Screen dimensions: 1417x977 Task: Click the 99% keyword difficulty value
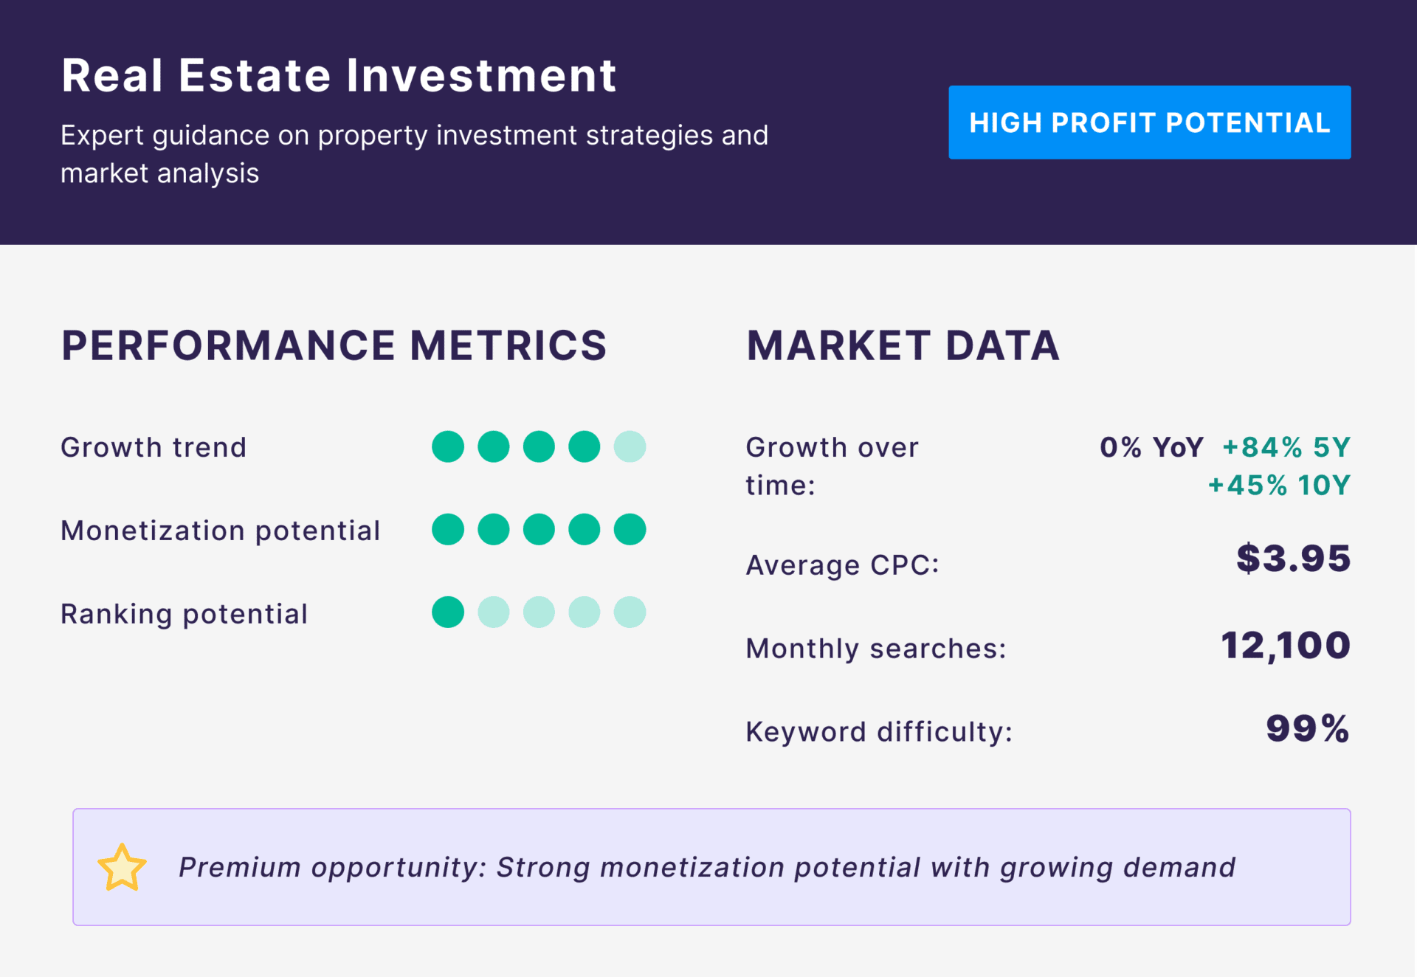(x=1307, y=729)
